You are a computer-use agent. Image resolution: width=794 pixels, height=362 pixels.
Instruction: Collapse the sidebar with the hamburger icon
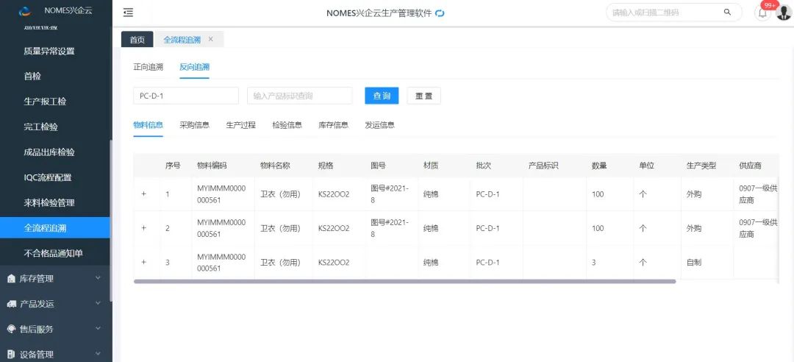coord(128,13)
